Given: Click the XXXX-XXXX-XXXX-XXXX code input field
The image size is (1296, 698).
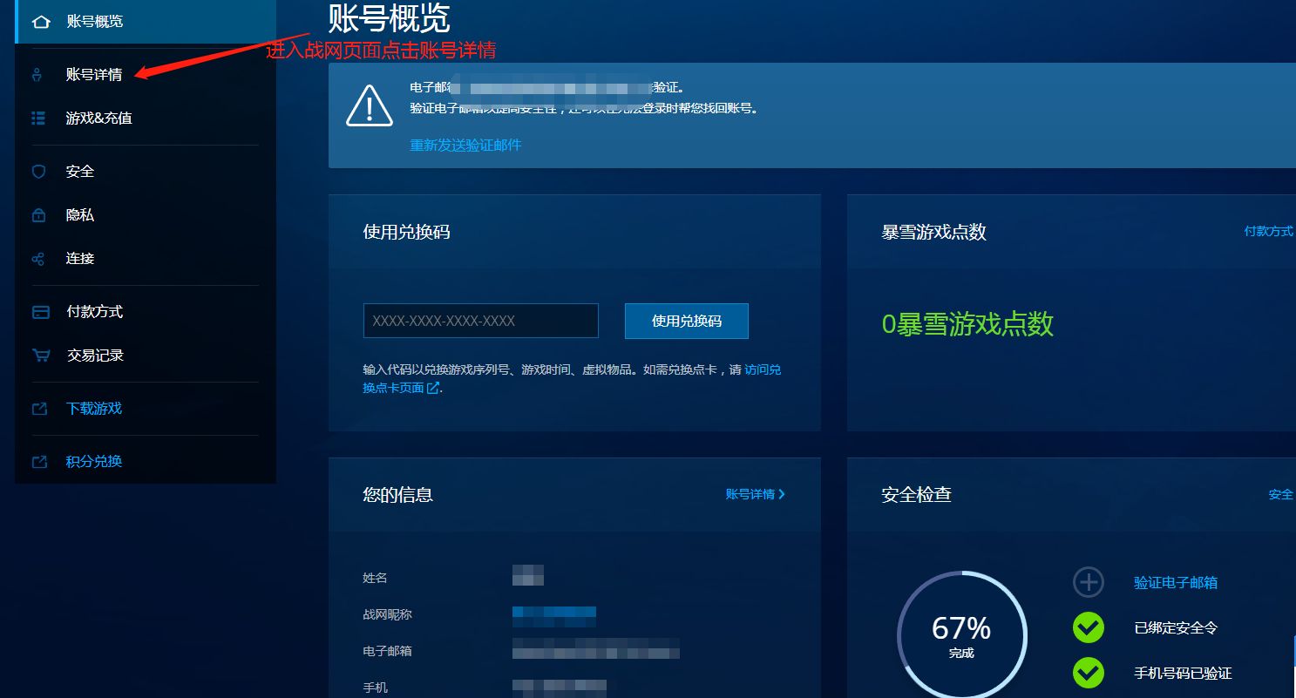Looking at the screenshot, I should [x=481, y=321].
